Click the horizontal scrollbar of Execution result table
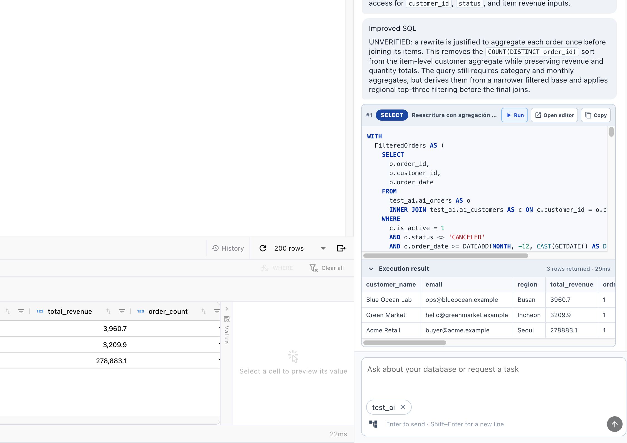Screen dimensions: 627x443 pyautogui.click(x=405, y=343)
